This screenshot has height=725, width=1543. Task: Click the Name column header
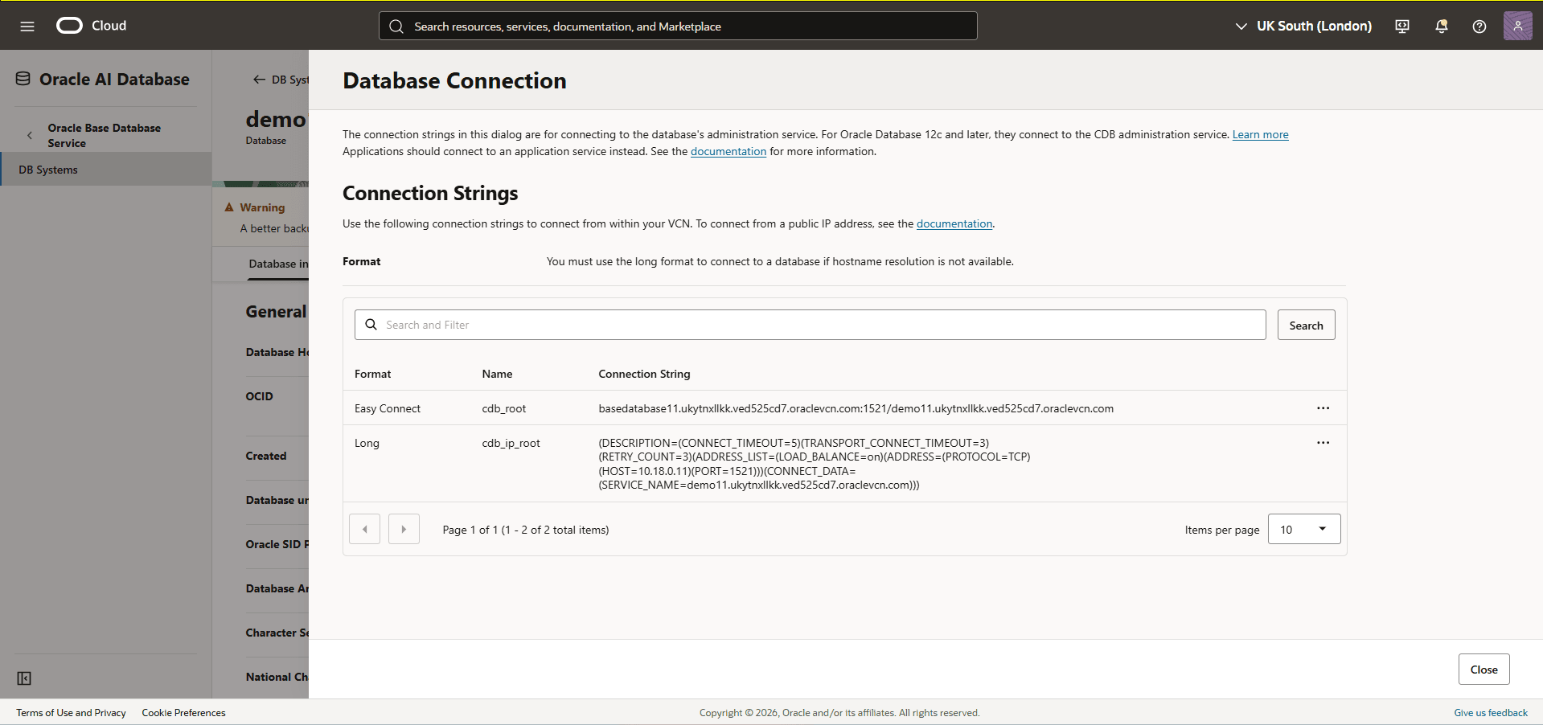(497, 374)
